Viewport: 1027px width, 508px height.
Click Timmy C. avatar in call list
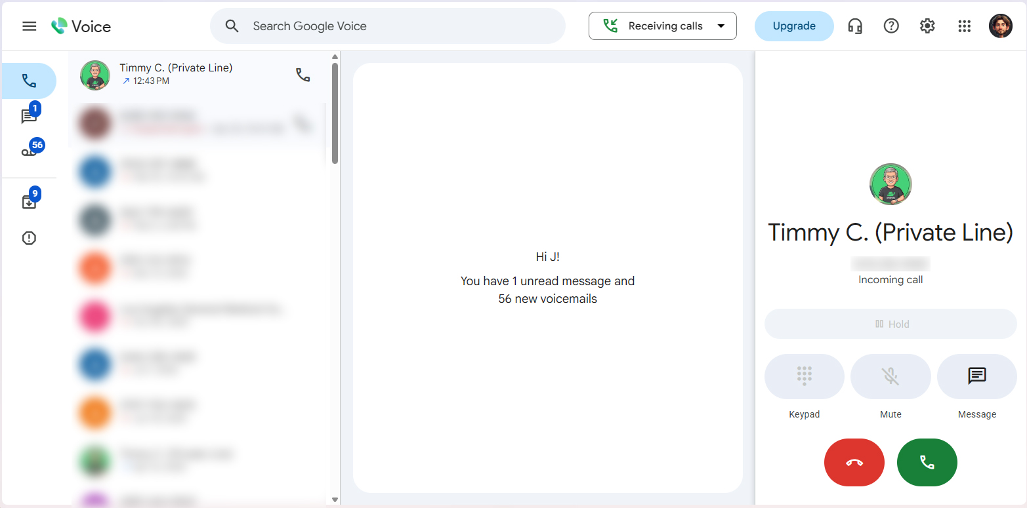coord(95,75)
